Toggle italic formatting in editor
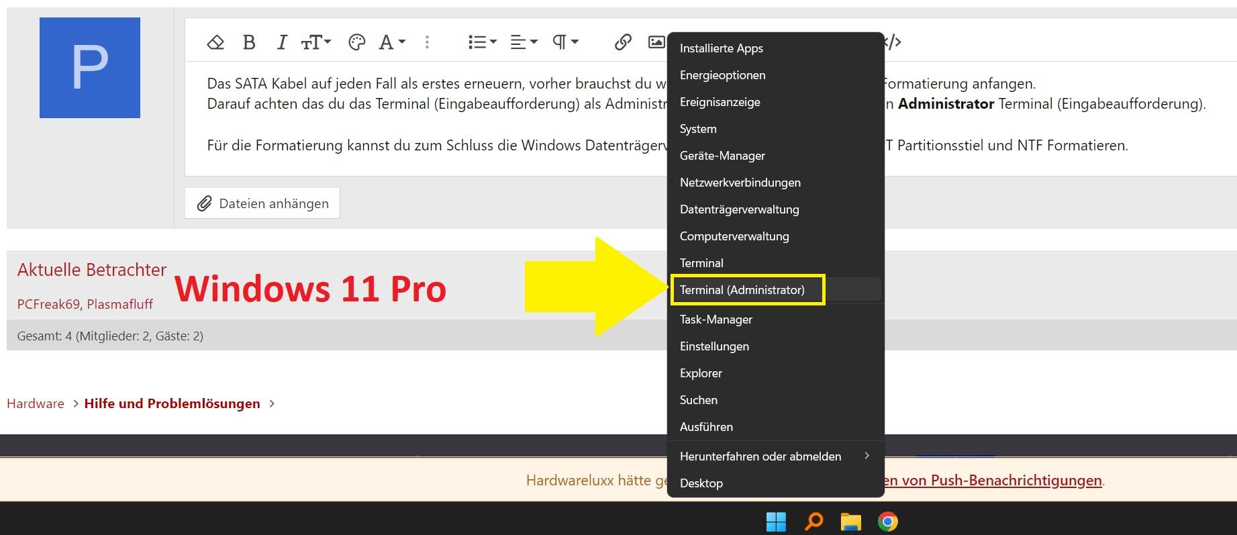The width and height of the screenshot is (1237, 535). (x=282, y=42)
